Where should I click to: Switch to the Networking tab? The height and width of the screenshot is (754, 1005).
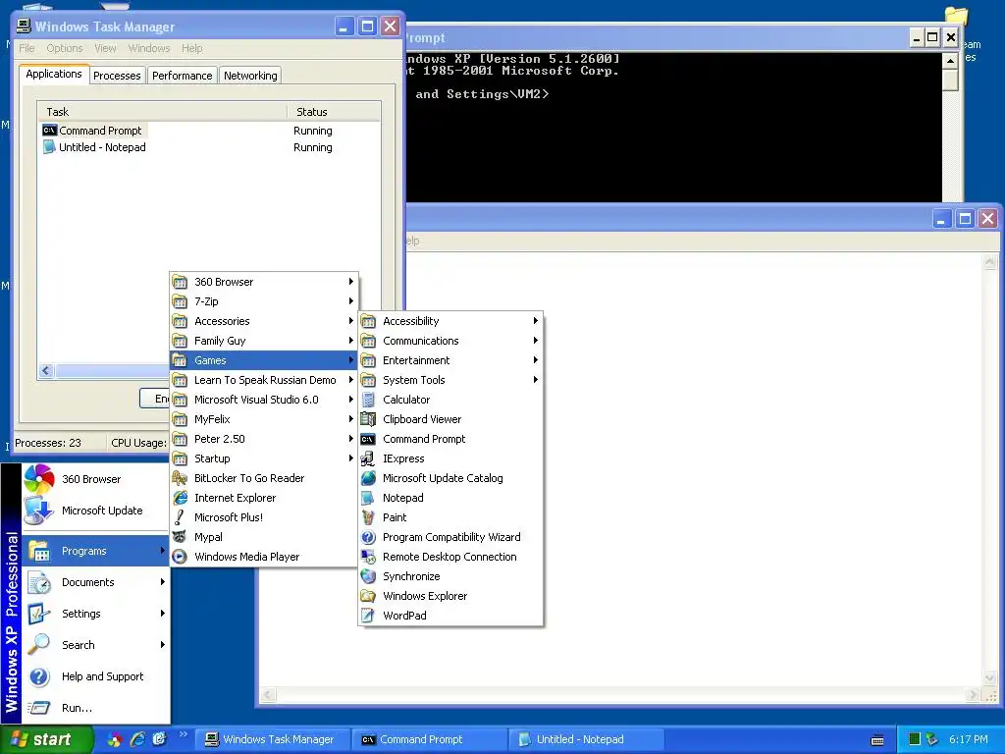250,76
